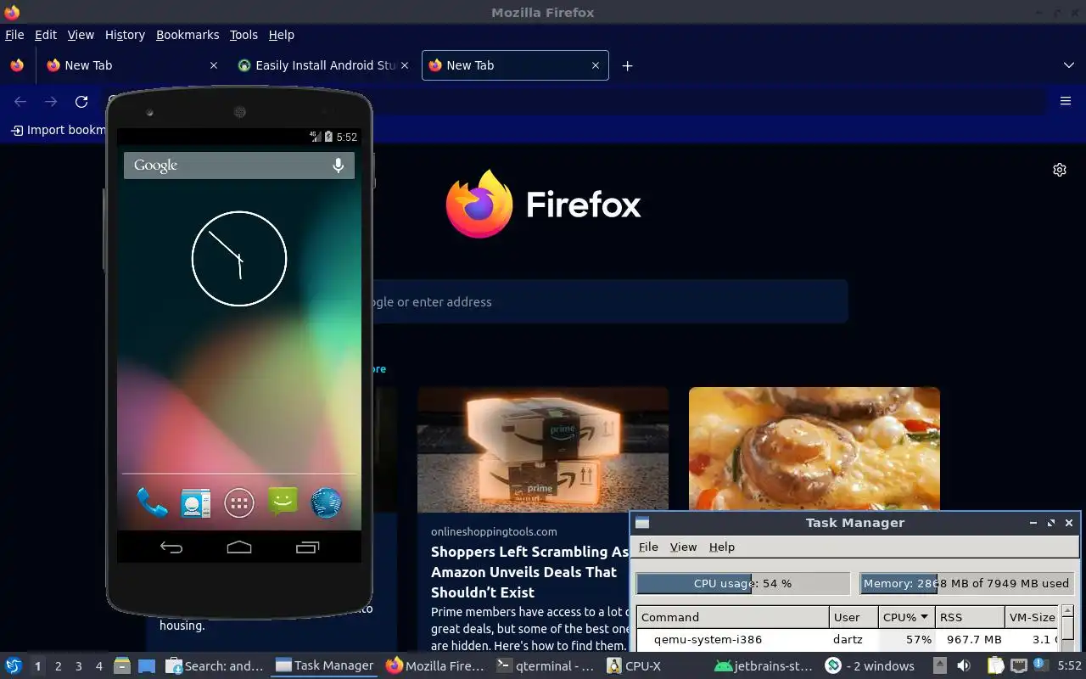Click the network icon in the system tray
The width and height of the screenshot is (1086, 679).
[x=1018, y=665]
